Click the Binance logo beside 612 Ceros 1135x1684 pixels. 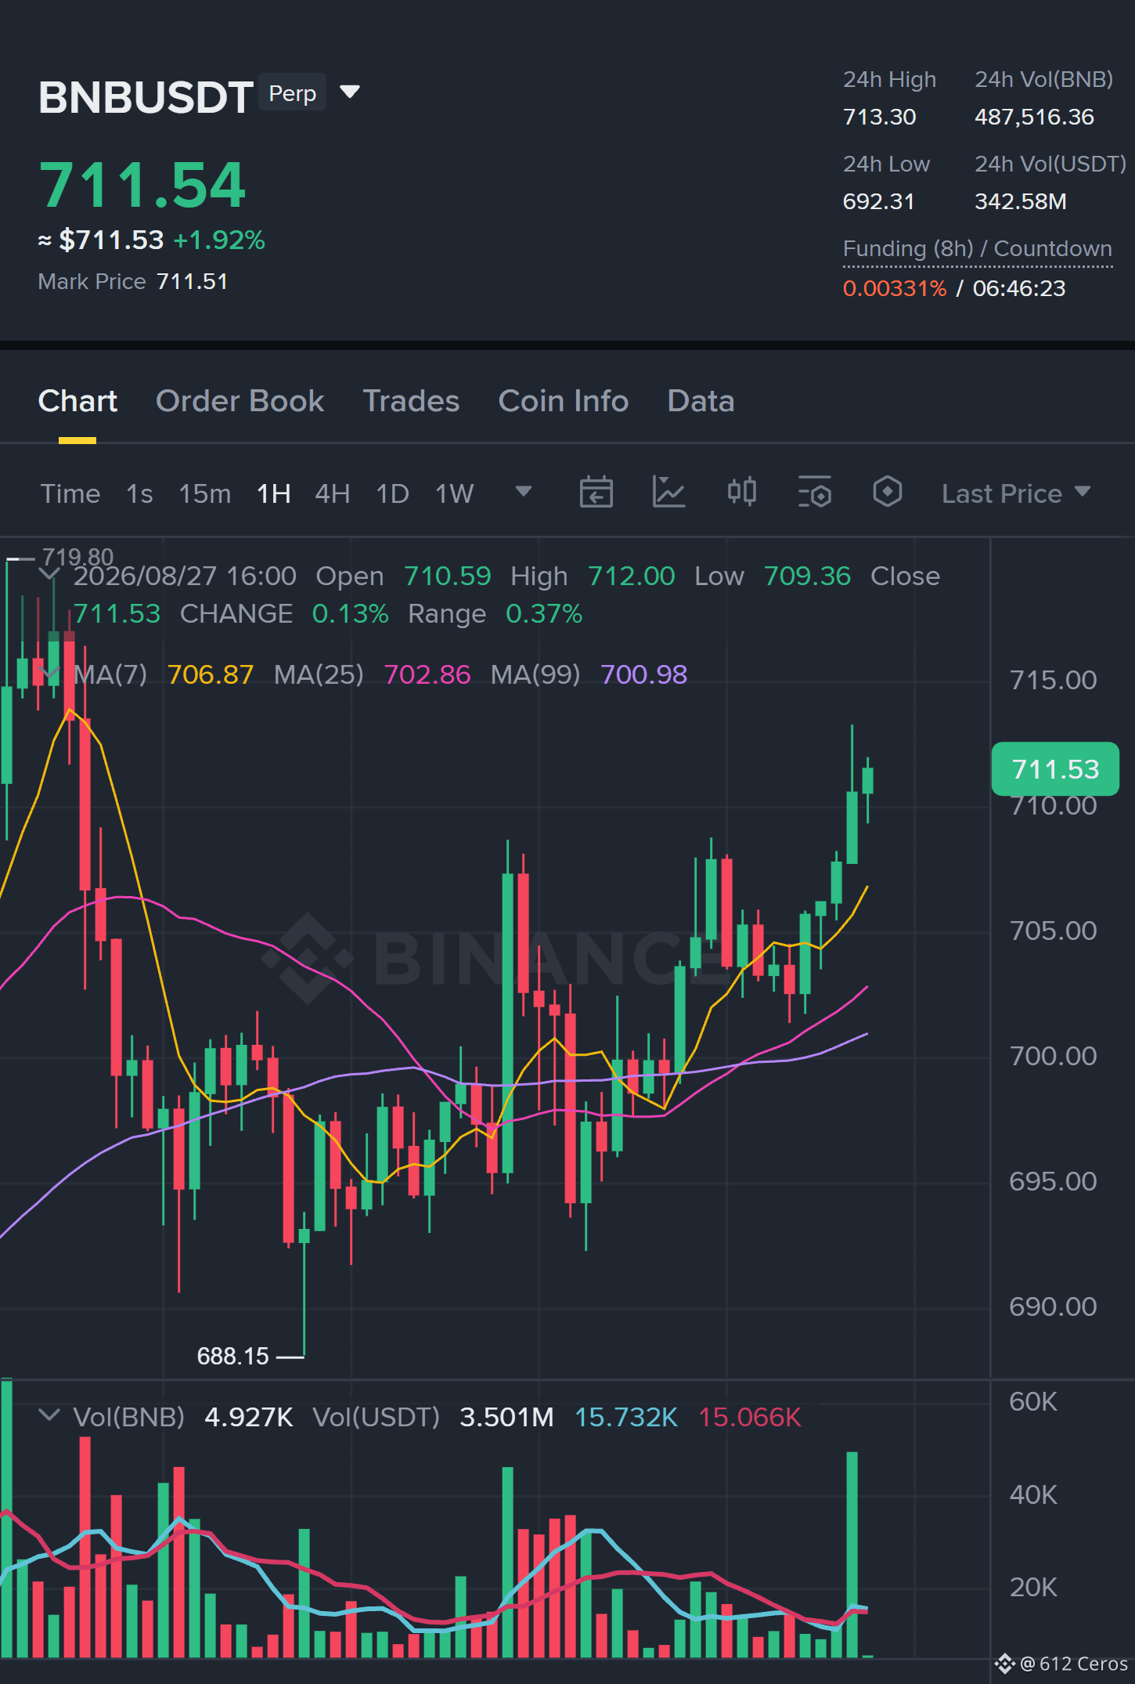coord(1004,1664)
